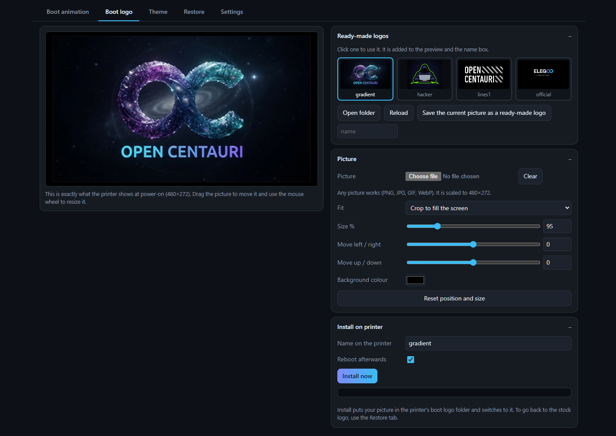The image size is (616, 436).
Task: Click Choose file to upload picture
Action: point(423,176)
